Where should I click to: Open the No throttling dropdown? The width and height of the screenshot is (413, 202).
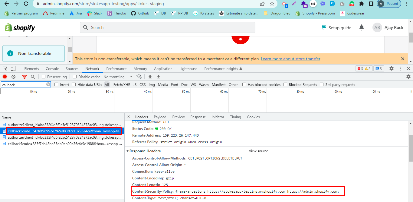[x=118, y=77]
